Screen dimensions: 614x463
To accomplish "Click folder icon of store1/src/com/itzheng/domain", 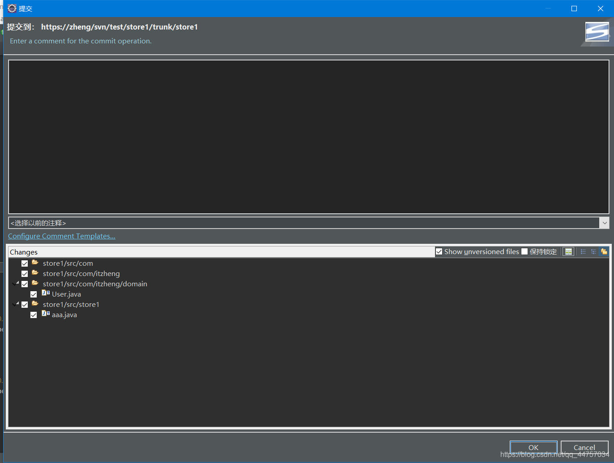I will click(35, 283).
